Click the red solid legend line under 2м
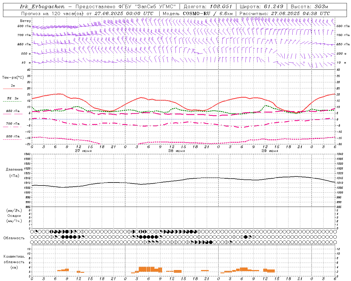 (x=13, y=89)
